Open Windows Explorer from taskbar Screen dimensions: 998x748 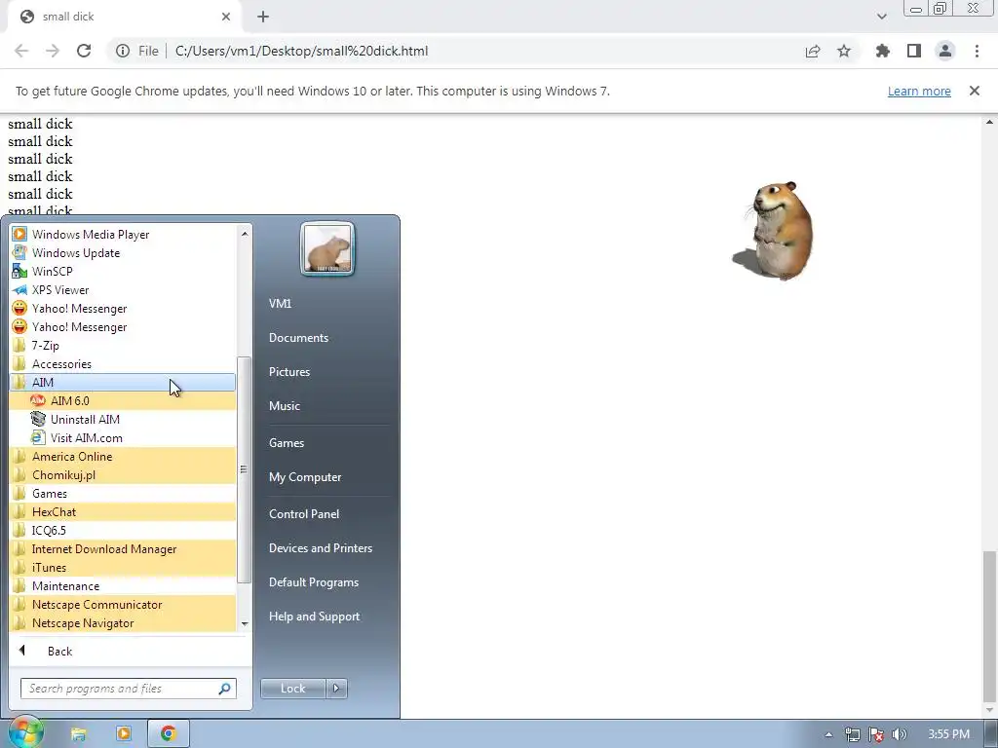[78, 734]
